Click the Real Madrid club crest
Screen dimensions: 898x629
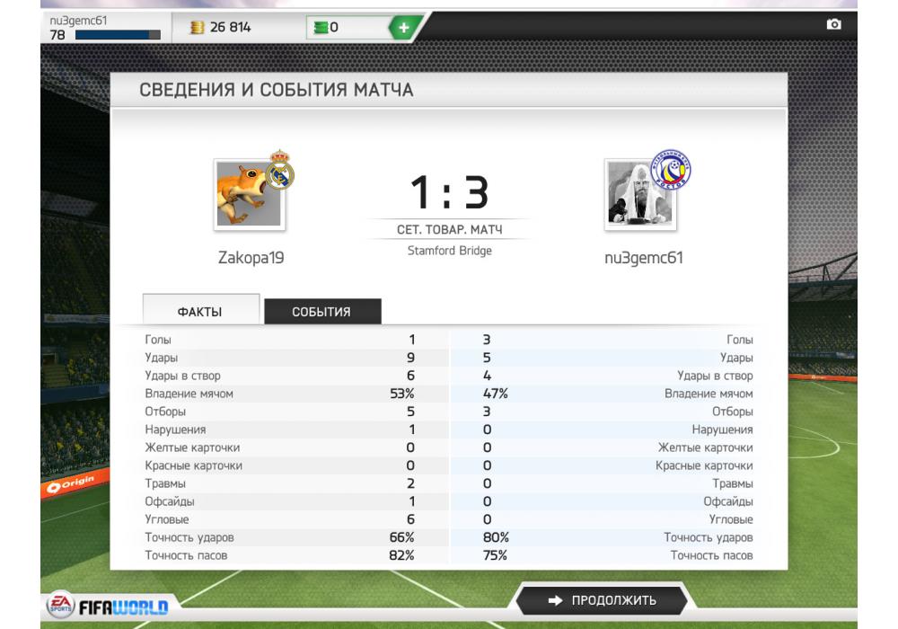point(279,170)
